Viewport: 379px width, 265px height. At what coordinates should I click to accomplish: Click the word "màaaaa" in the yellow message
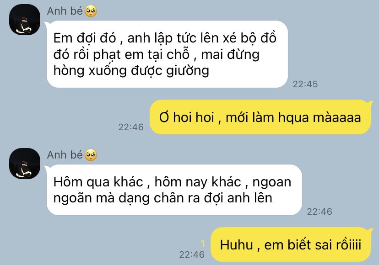click(337, 117)
